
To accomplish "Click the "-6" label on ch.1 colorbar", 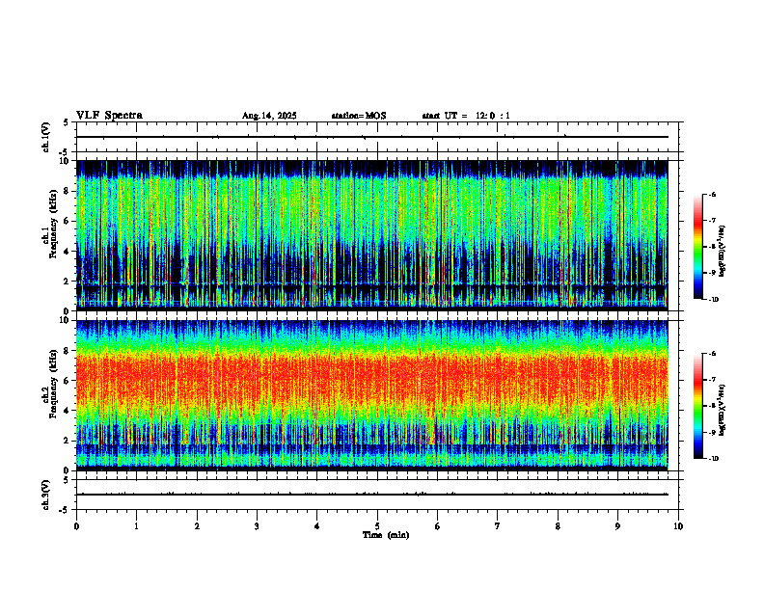I will click(x=711, y=195).
